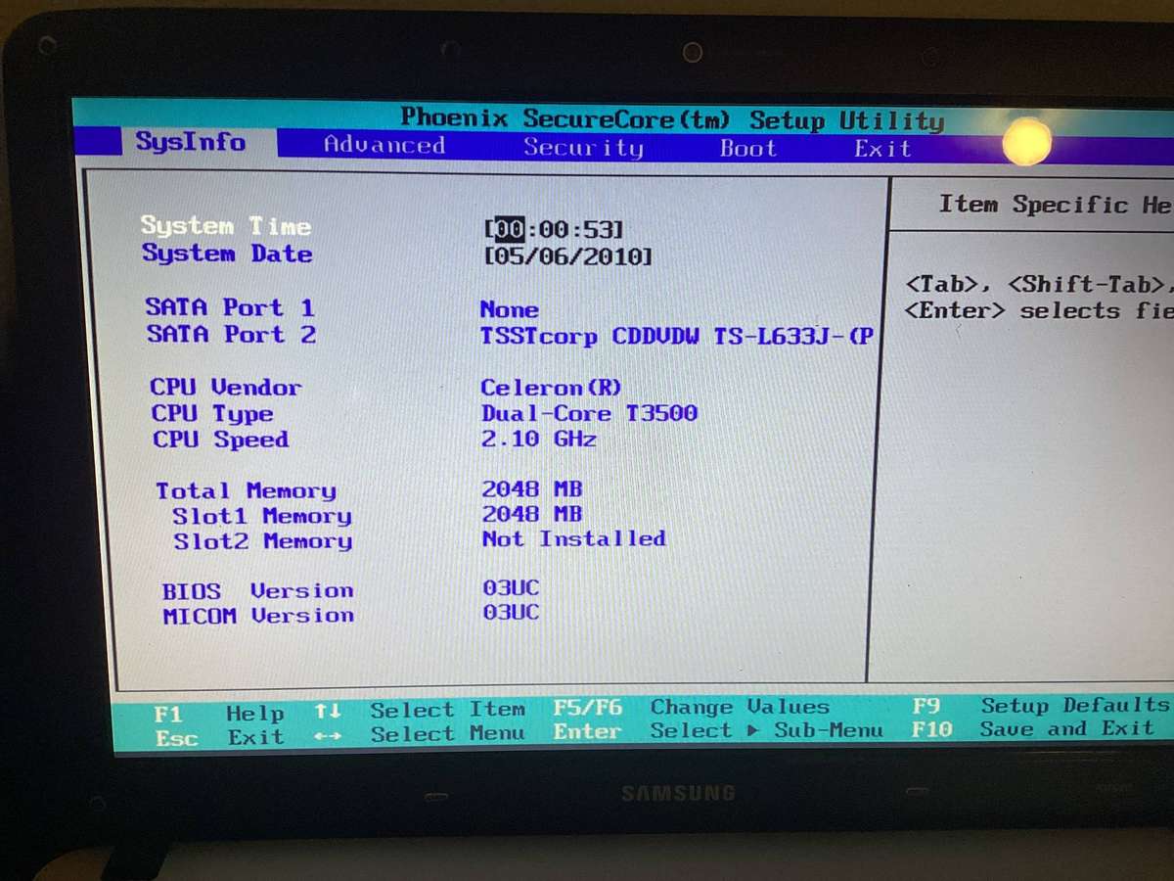Click the Item Specific Help heading
1174x881 pixels.
tap(1056, 205)
